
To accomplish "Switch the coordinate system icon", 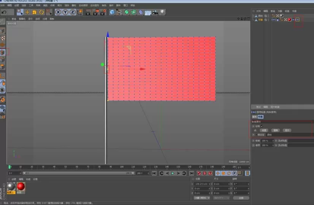I will point(80,13).
